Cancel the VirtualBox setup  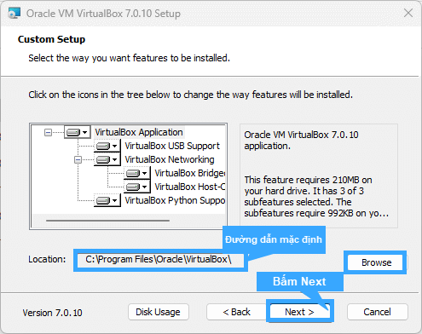pos(377,312)
